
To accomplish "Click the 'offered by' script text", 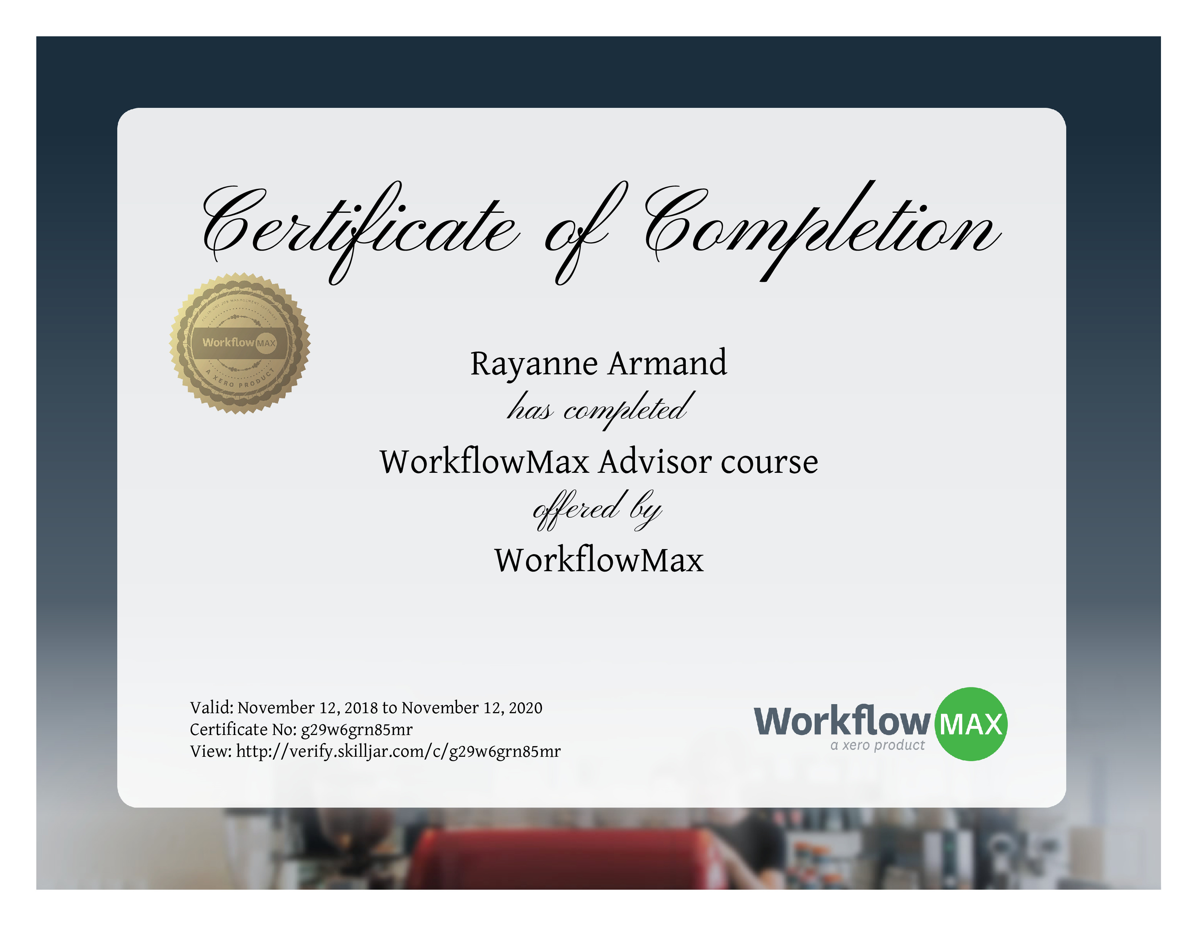I will (597, 509).
